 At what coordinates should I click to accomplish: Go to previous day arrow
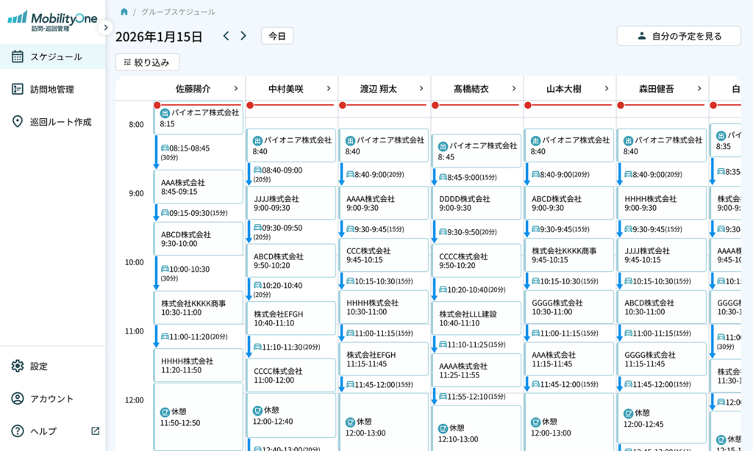pos(226,36)
